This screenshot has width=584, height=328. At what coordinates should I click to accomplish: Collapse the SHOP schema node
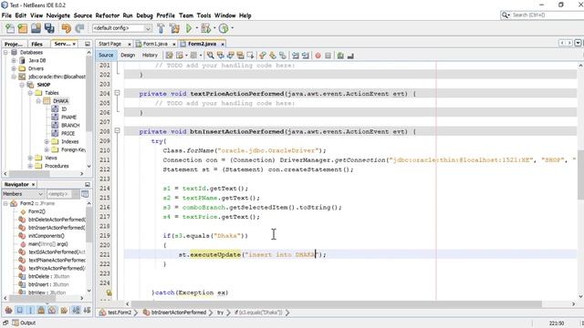pyautogui.click(x=22, y=85)
